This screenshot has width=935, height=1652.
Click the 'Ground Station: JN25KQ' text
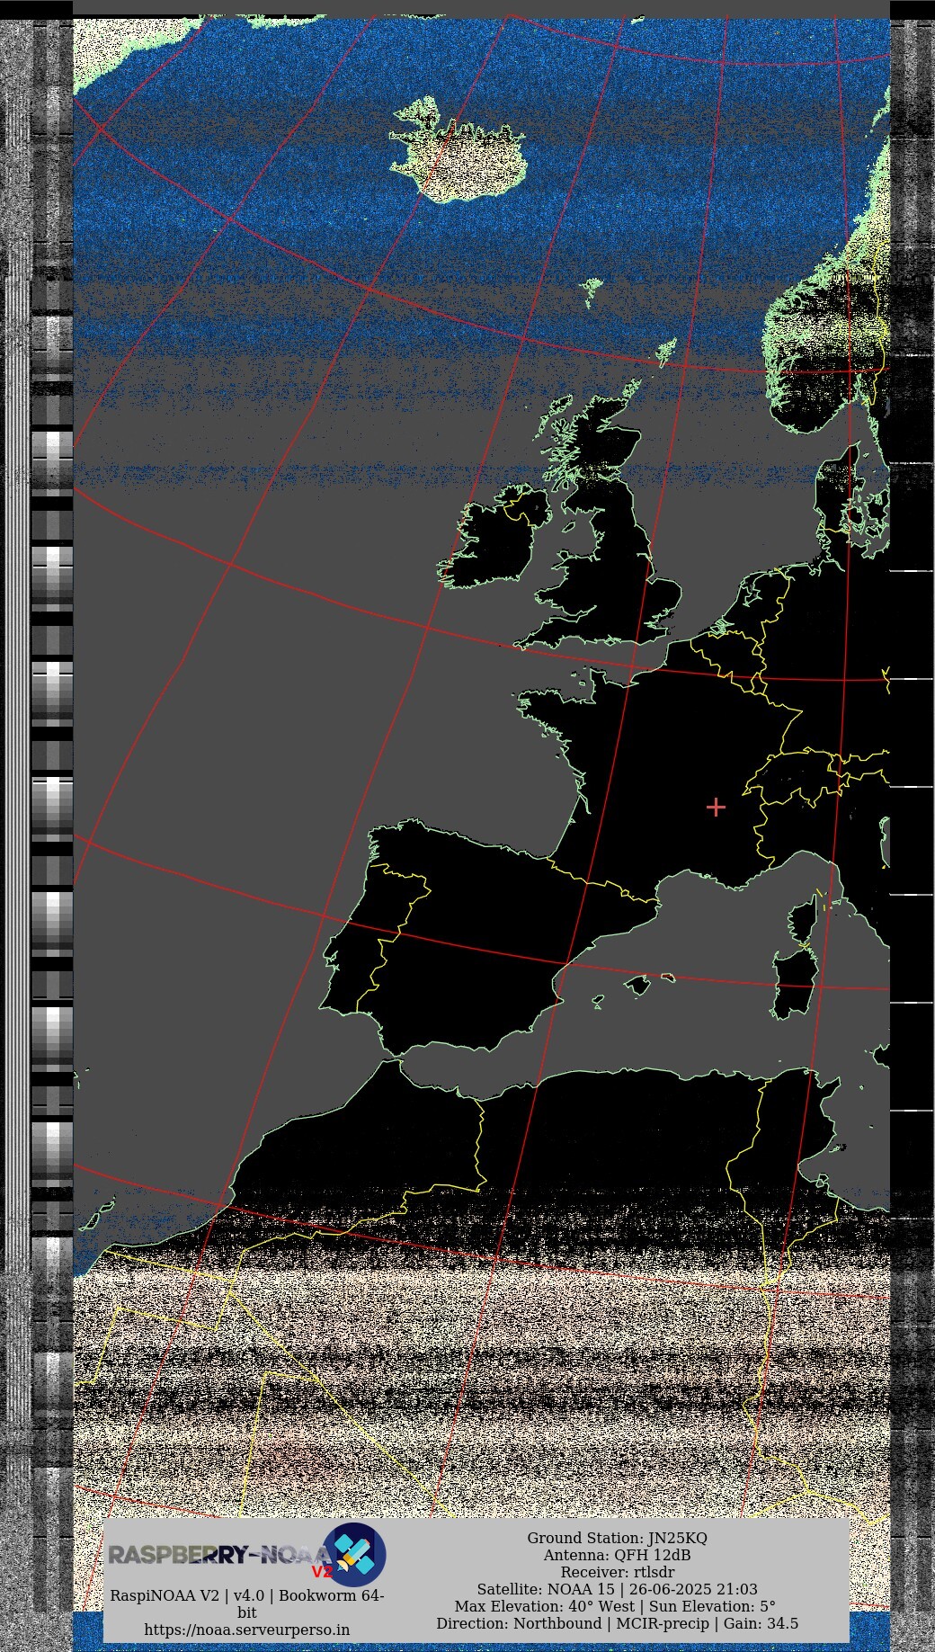[x=617, y=1538]
